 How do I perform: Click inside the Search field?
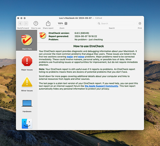(x=116, y=23)
